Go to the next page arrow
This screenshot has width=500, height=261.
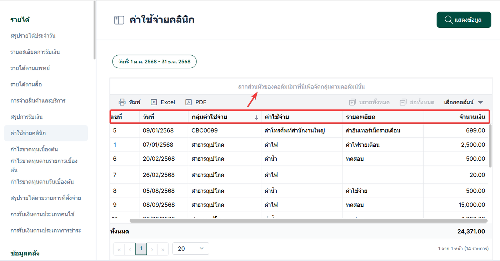pyautogui.click(x=152, y=249)
